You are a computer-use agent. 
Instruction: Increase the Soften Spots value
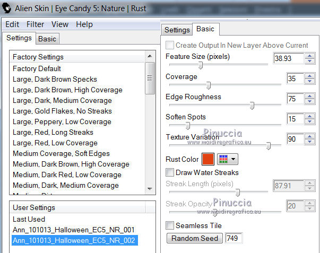309,116
